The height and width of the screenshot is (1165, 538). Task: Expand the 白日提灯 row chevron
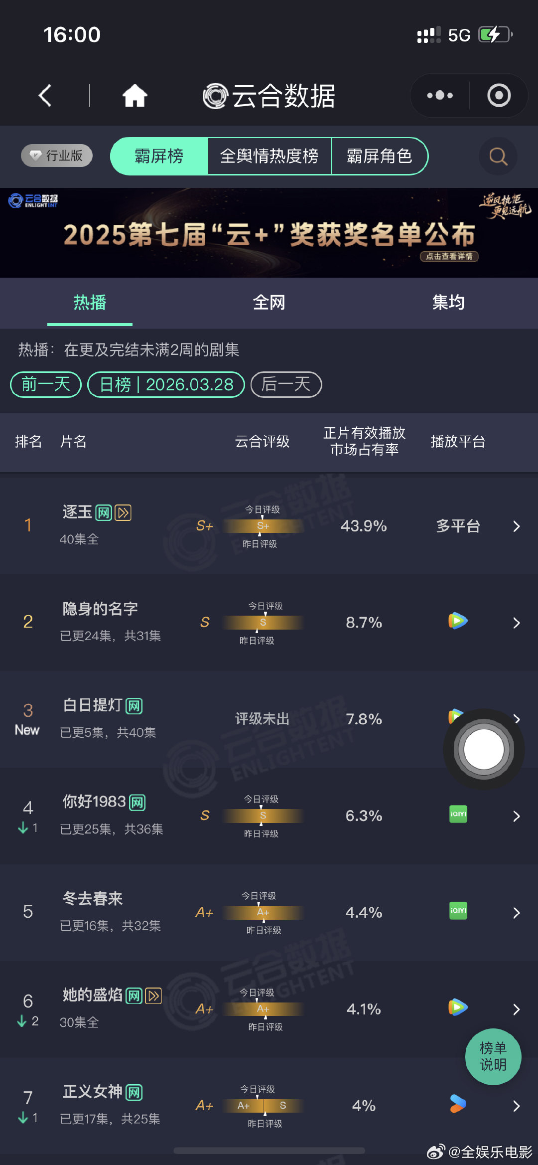click(517, 719)
